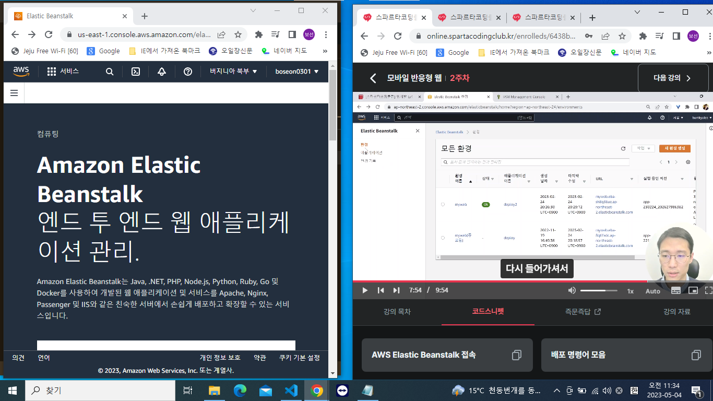Screen dimensions: 713x401
Task: Copy 배포 명령어 모음 snippet
Action: pos(696,355)
